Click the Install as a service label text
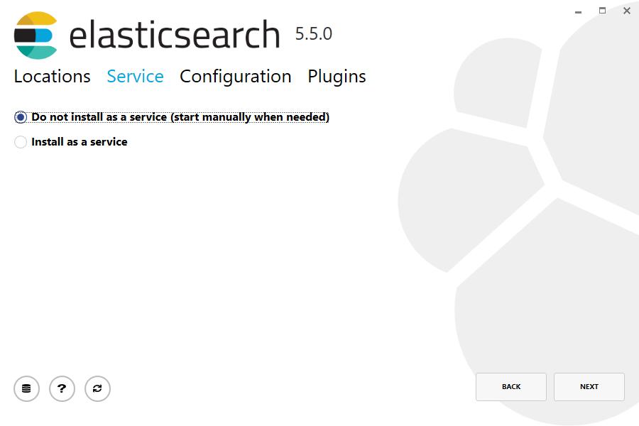The image size is (639, 426). (x=79, y=142)
